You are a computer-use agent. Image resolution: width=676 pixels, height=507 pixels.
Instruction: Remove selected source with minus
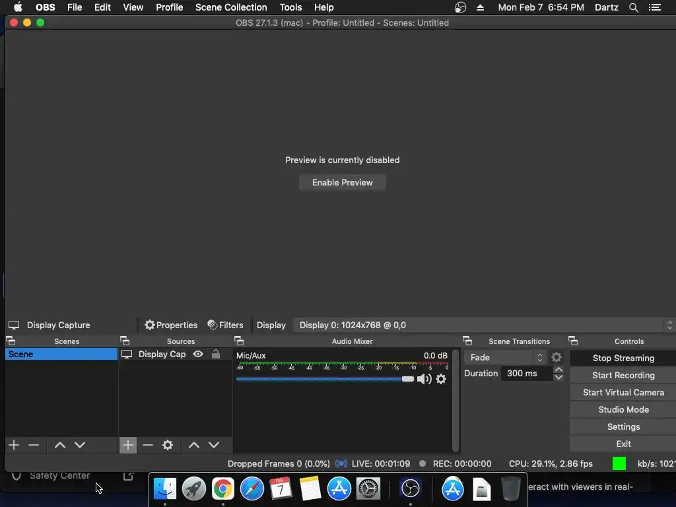148,445
